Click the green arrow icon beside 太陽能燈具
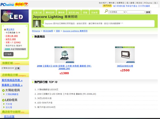 [x=3, y=90]
